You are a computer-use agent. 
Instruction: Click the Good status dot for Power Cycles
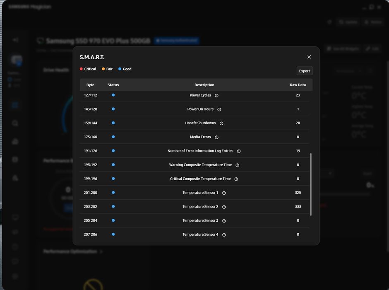113,95
